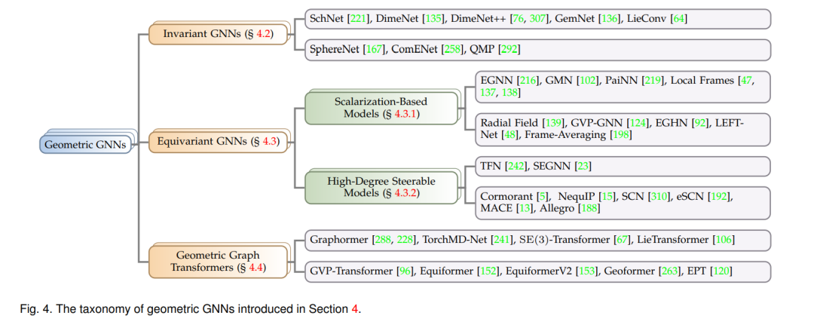Viewport: 814px width, 325px height.
Task: Open SEGNN citation 23
Action: (x=581, y=165)
